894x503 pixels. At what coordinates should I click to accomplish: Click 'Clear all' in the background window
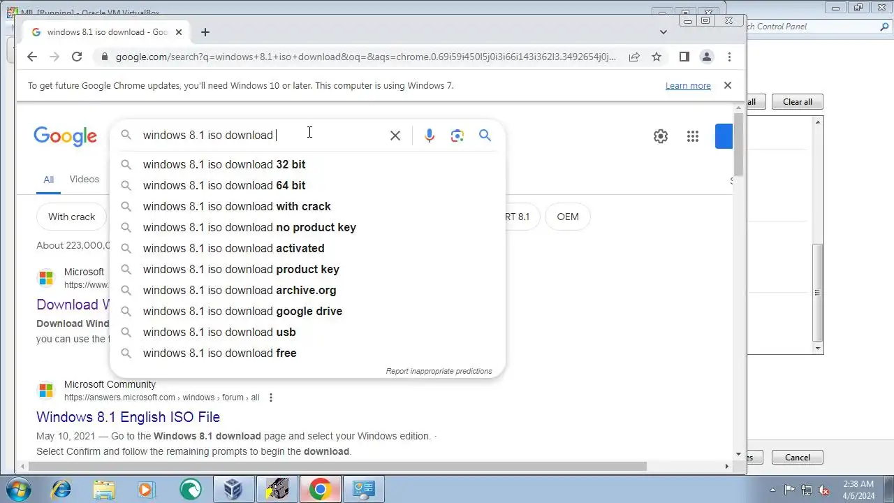tap(797, 102)
